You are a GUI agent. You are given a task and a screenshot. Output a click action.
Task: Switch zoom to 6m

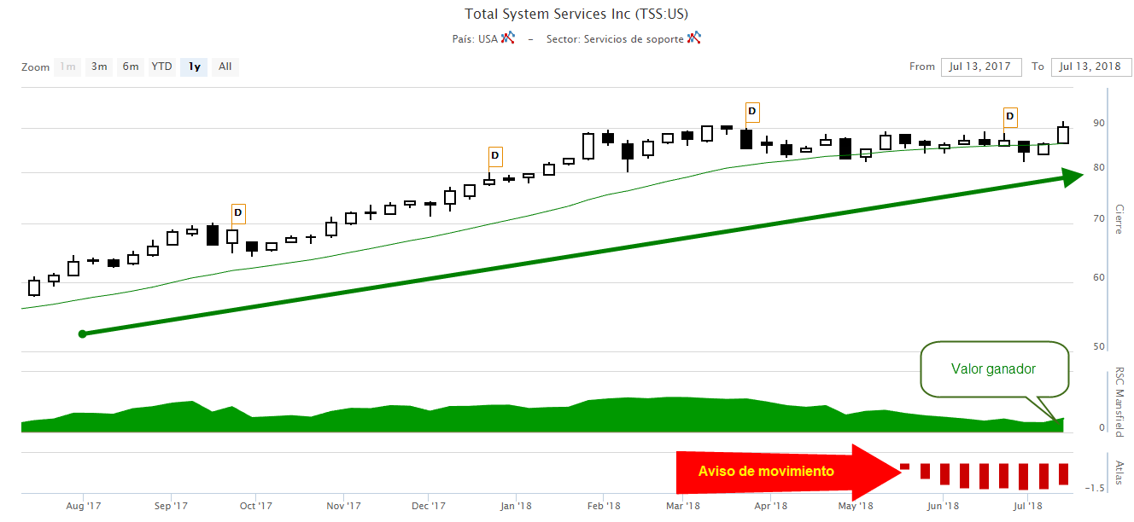(130, 67)
